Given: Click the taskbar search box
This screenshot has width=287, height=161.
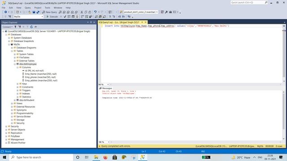Looking at the screenshot, I should coord(41,157).
